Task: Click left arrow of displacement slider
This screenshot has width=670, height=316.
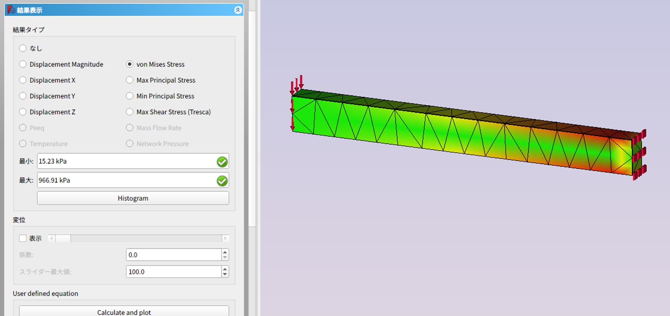Action: (x=52, y=238)
